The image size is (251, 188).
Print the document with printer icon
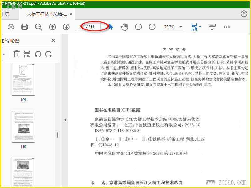click(x=24, y=27)
